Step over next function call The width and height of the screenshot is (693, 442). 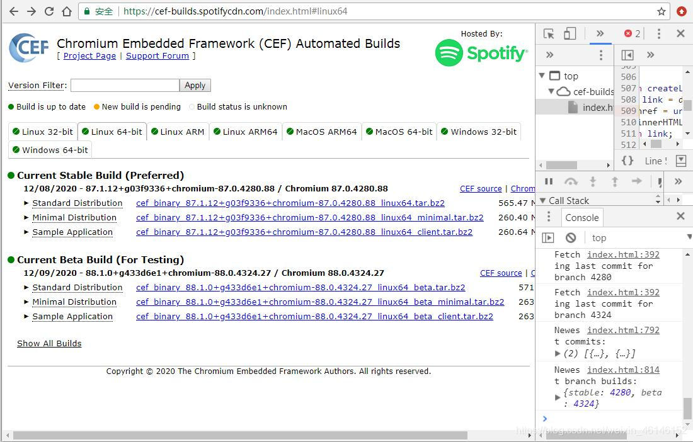click(571, 181)
